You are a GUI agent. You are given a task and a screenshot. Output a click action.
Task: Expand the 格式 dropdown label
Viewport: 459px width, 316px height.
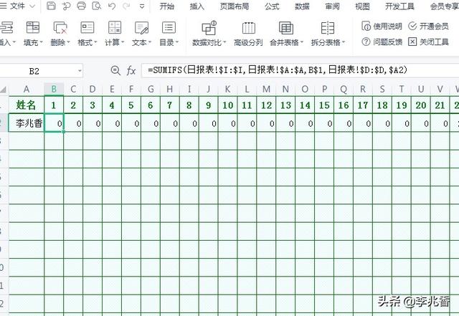(87, 43)
